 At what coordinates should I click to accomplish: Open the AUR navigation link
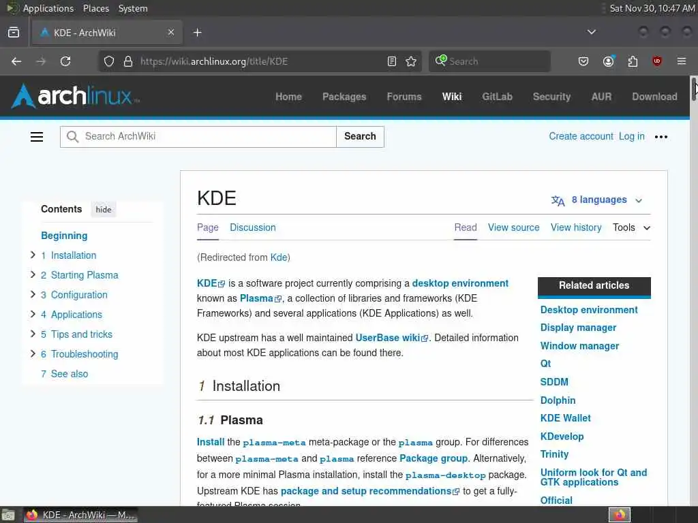pos(601,97)
